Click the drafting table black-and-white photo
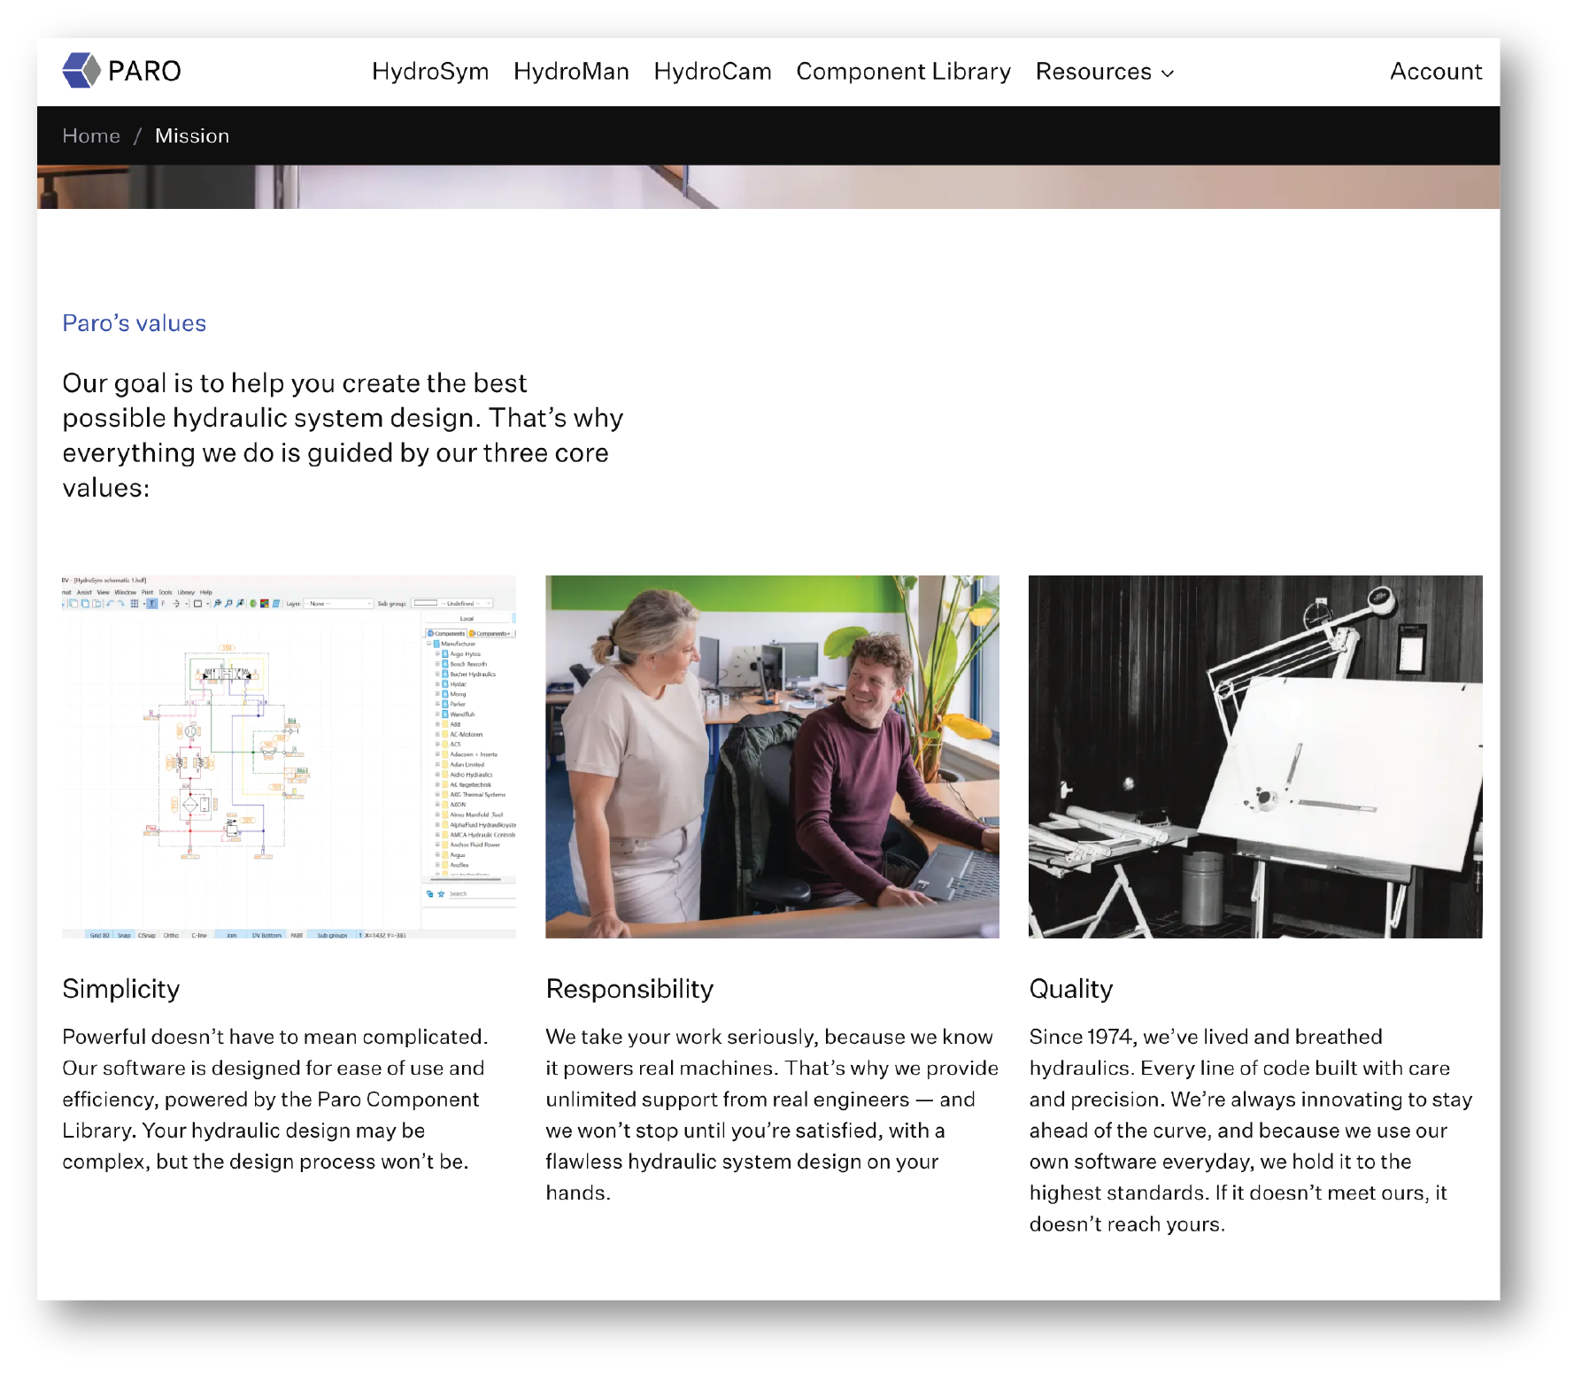This screenshot has height=1374, width=1574. [1255, 757]
